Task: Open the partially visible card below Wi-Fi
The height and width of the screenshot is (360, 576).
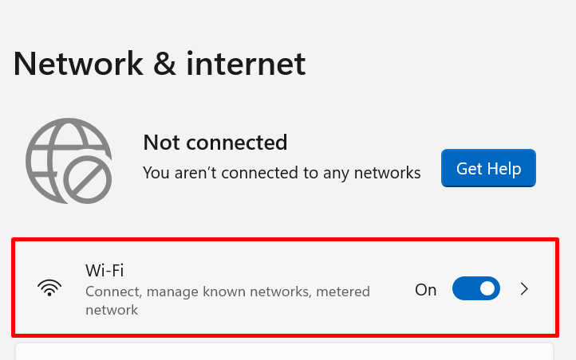Action: tap(284, 351)
